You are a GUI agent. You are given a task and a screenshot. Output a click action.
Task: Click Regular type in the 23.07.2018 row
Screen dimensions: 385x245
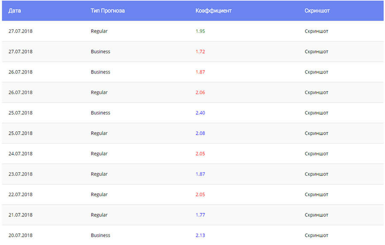99,174
